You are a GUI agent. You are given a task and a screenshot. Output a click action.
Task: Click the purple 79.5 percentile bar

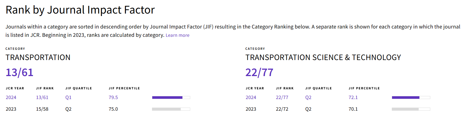[x=167, y=97]
